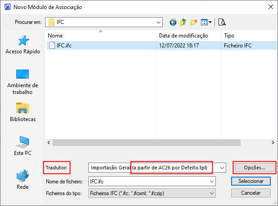Click the file preview icon
This screenshot has height=206, width=278.
[x=222, y=22]
